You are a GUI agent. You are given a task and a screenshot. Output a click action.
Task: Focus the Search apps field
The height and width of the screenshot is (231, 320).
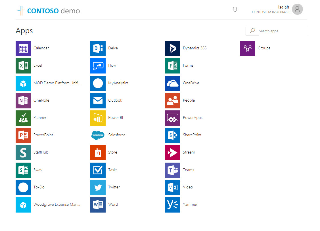pos(276,31)
